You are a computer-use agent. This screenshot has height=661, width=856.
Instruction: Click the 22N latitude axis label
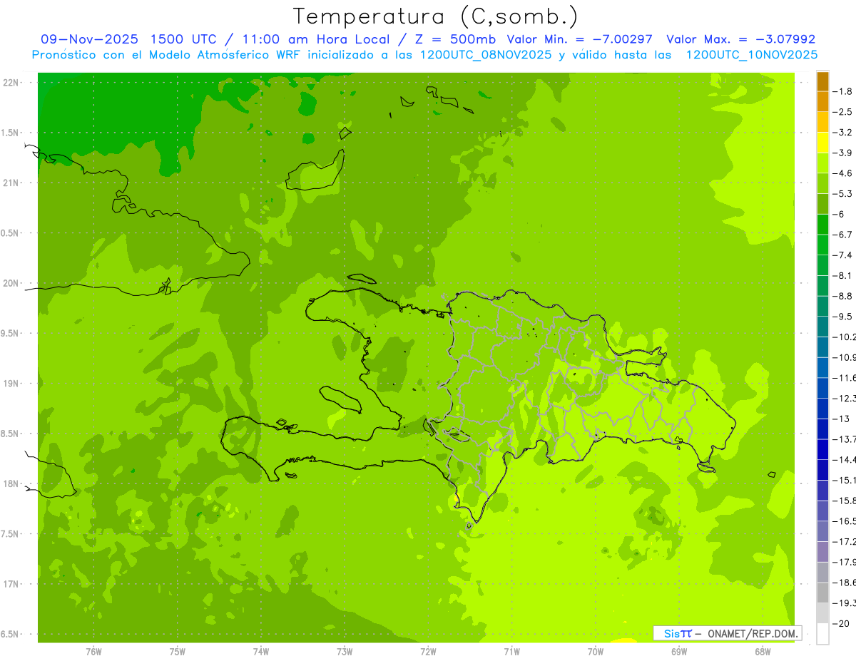pos(12,83)
